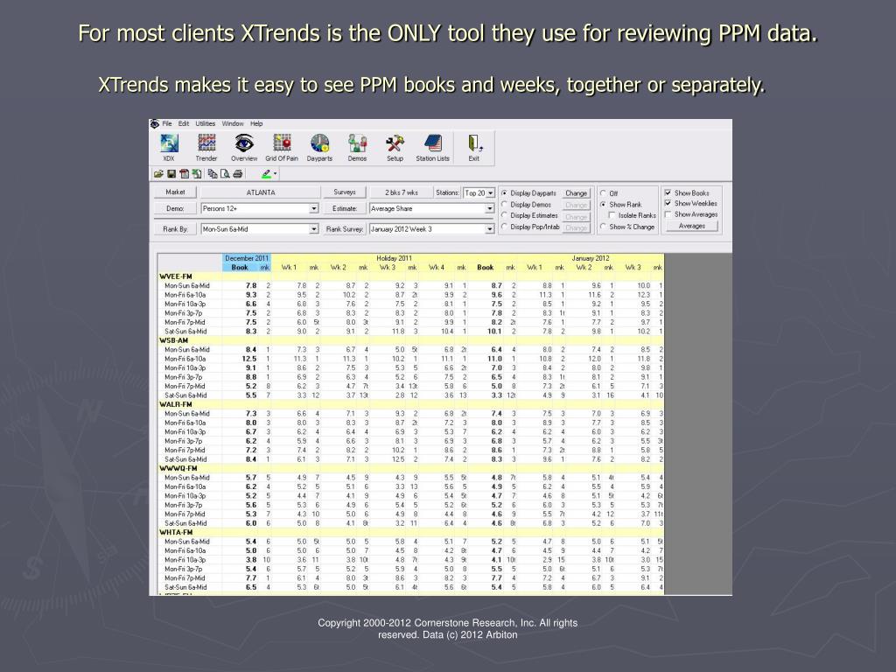This screenshot has width=896, height=672.
Task: Open Setup tools icon
Action: (x=395, y=147)
